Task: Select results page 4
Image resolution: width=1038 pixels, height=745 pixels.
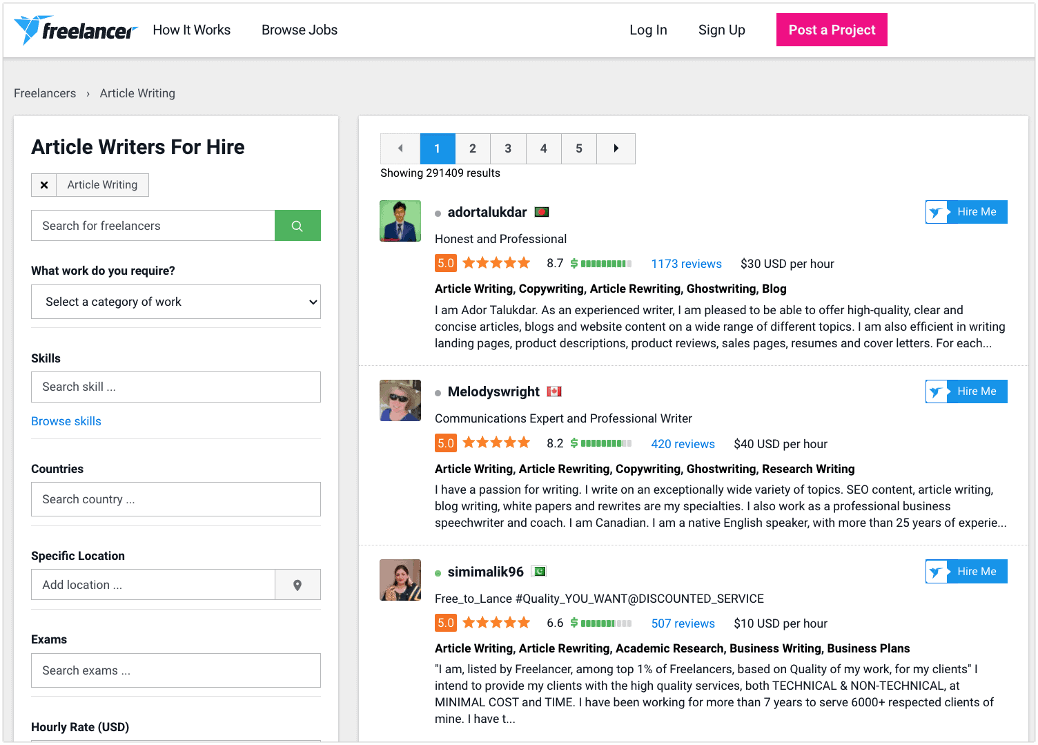Action: coord(544,148)
